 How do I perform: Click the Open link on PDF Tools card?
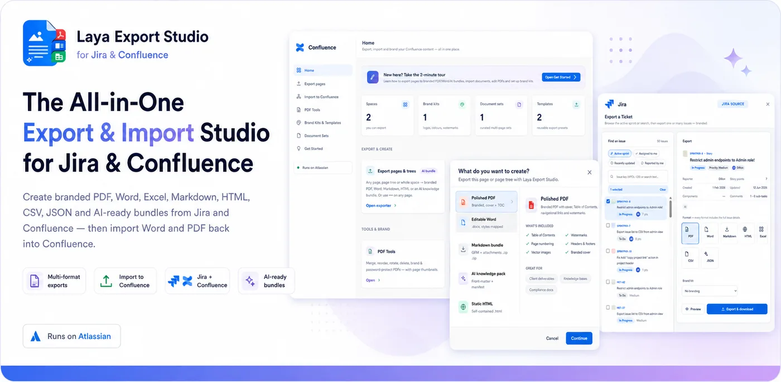click(x=373, y=280)
